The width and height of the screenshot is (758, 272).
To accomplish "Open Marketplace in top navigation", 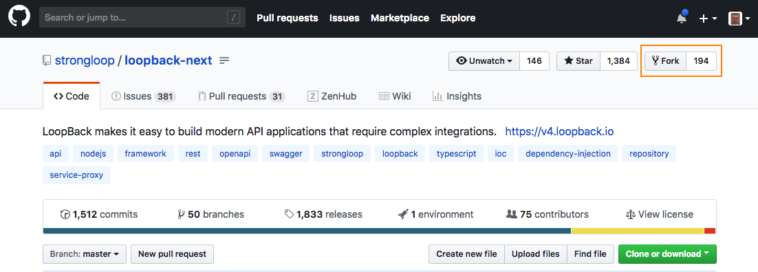I will 400,19.
